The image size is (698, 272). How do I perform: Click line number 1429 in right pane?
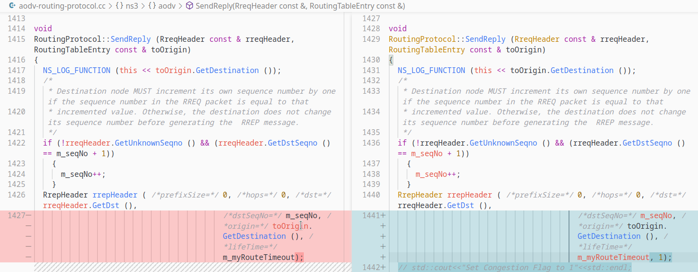[x=371, y=39]
